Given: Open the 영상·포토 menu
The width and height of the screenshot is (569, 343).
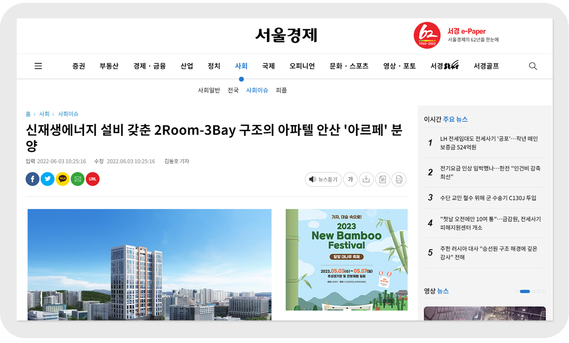Looking at the screenshot, I should pyautogui.click(x=400, y=66).
